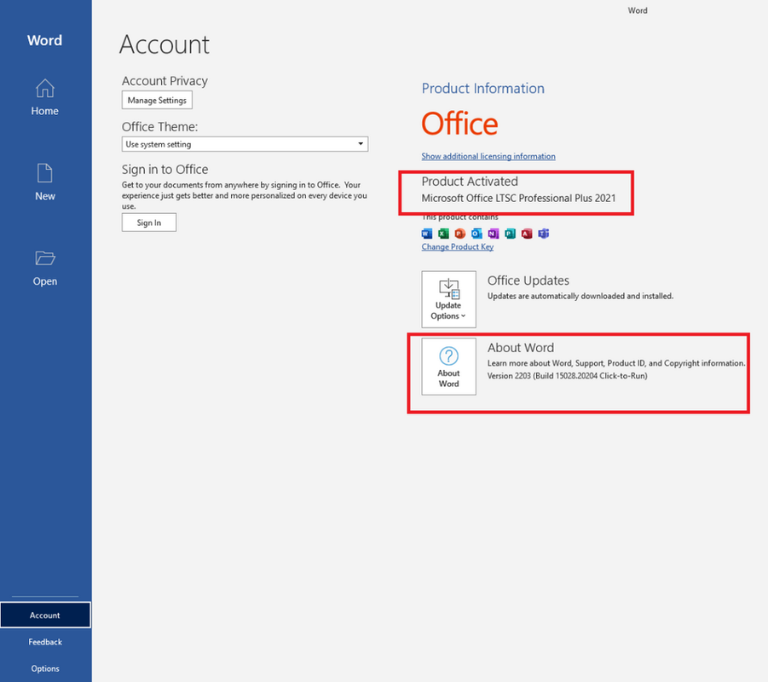Screen dimensions: 768x682
Task: Click 'Updates are automatically downloaded and installed' text
Action: 580,296
